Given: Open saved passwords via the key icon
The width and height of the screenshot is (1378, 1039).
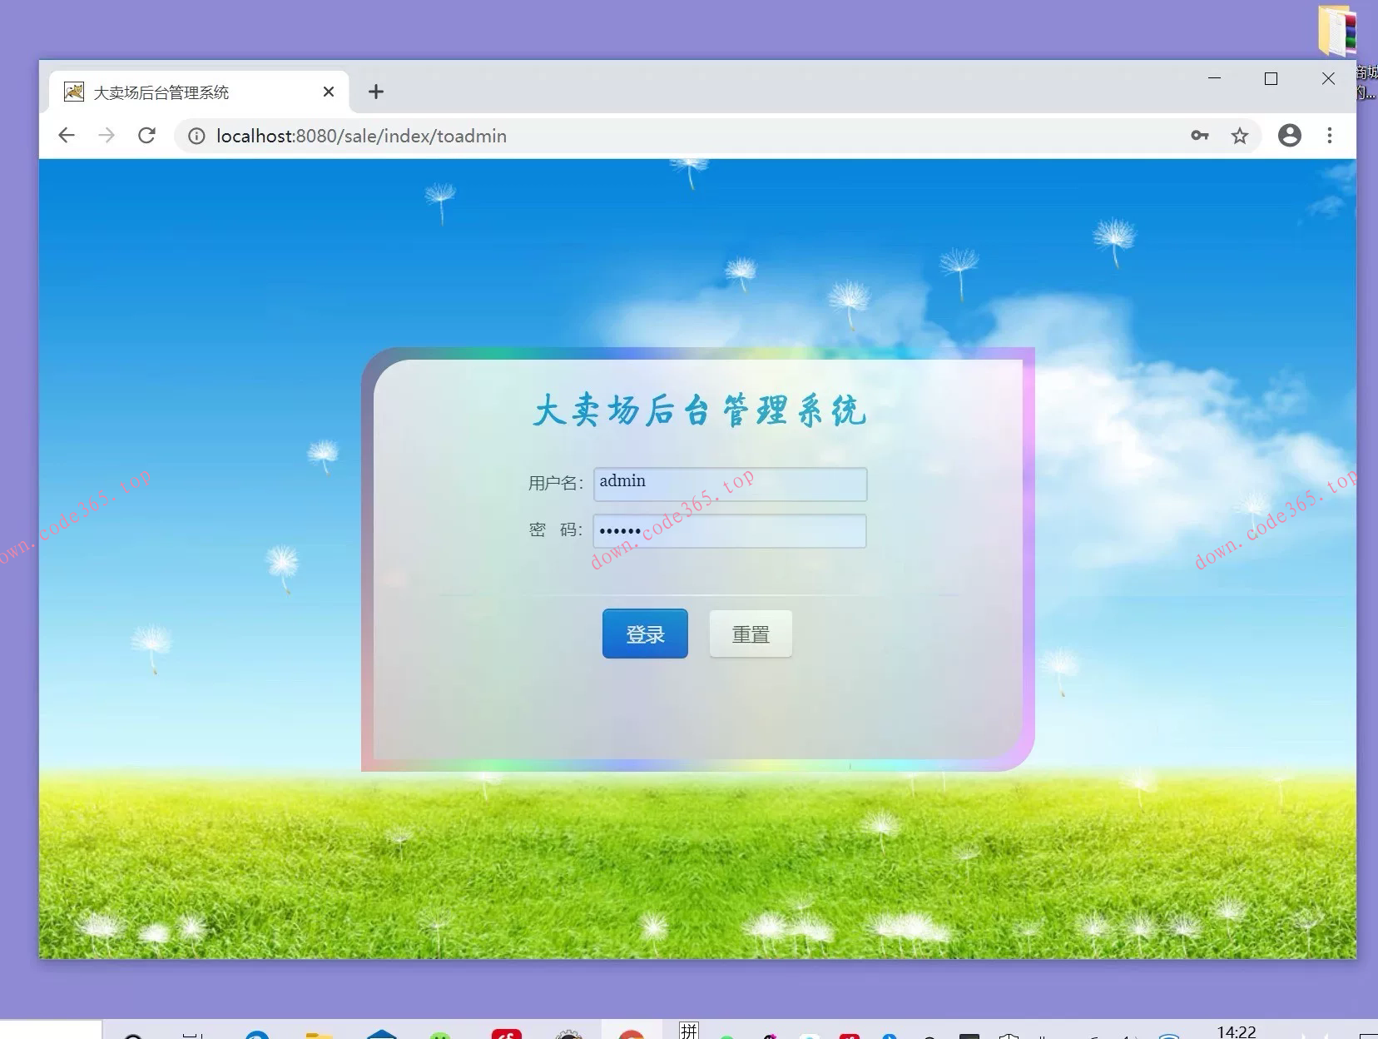Looking at the screenshot, I should 1199,135.
